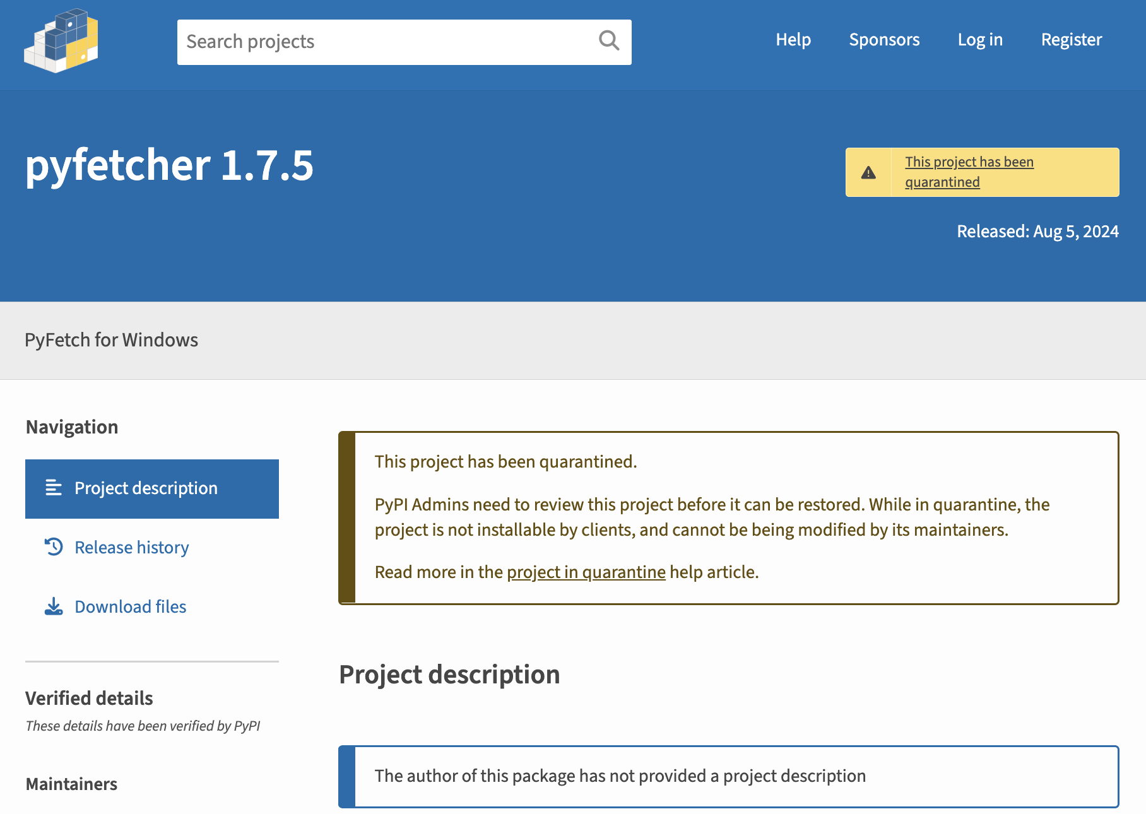Switch to the Release history tab

(131, 547)
